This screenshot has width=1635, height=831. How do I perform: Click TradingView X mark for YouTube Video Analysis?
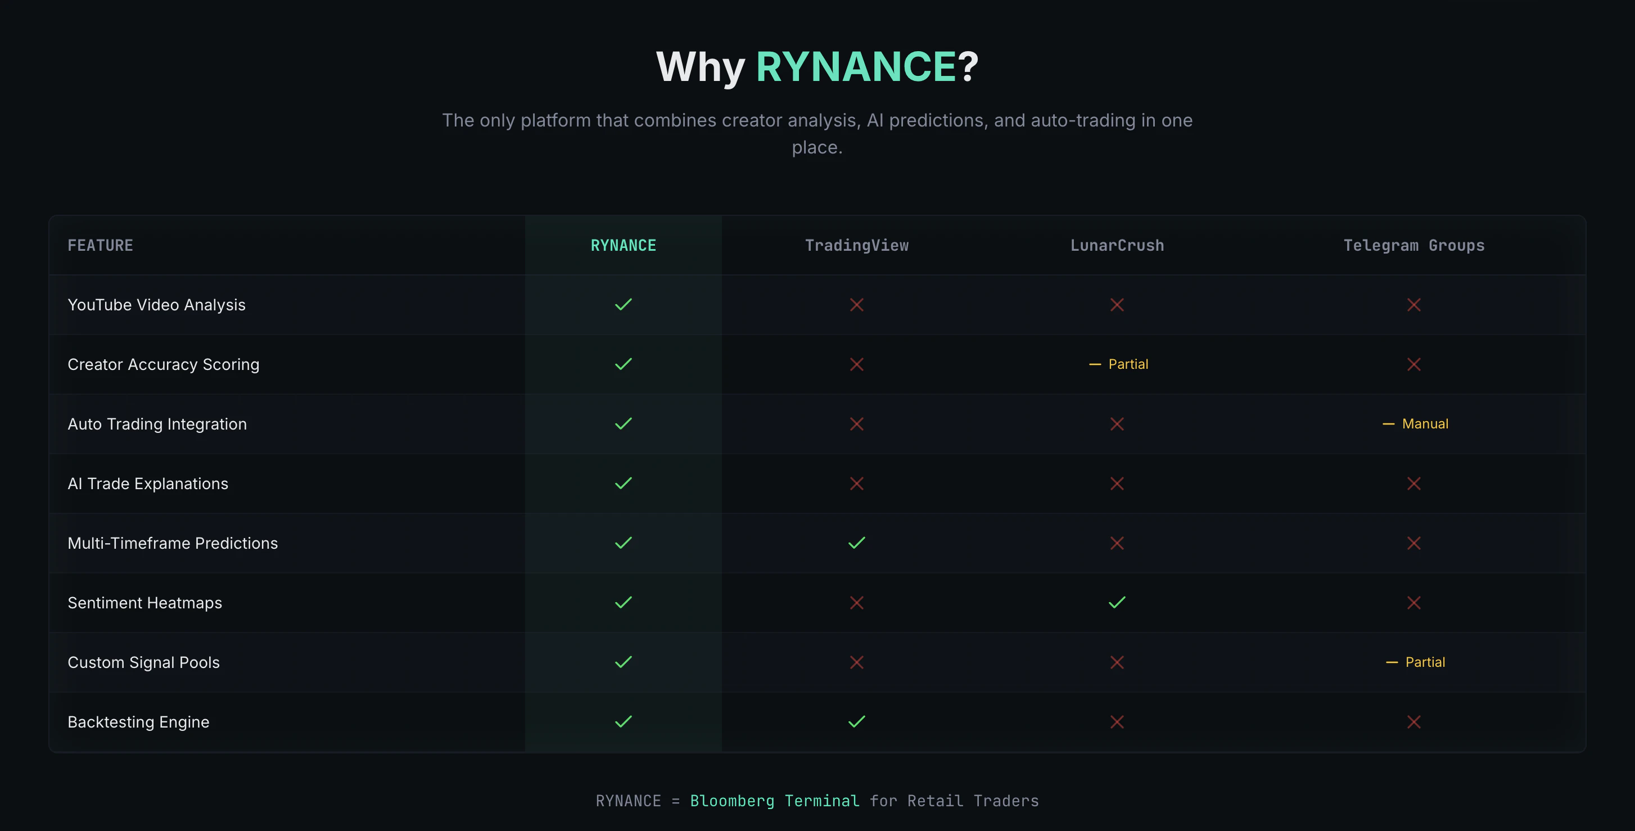pyautogui.click(x=856, y=305)
